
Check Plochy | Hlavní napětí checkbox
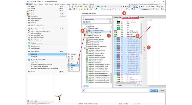(x=87, y=61)
